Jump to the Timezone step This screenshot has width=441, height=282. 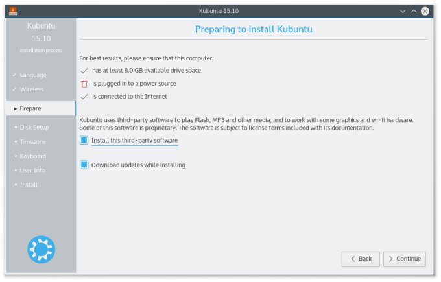pyautogui.click(x=33, y=142)
